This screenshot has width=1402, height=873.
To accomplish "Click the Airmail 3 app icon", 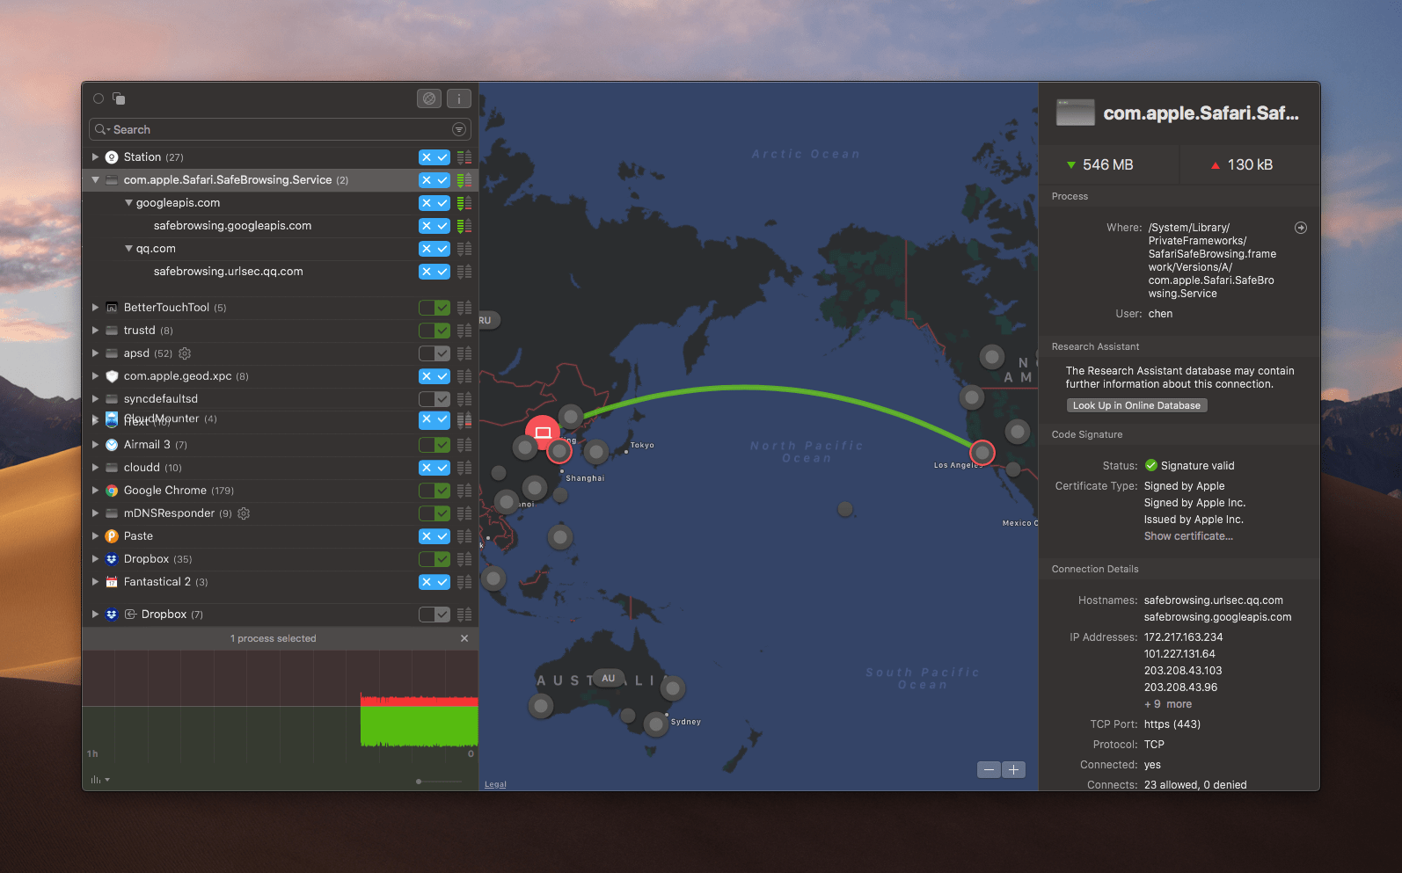I will (112, 445).
